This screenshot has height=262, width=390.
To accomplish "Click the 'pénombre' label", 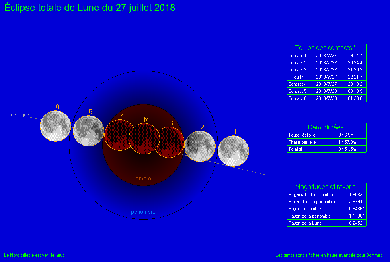I will (143, 212).
